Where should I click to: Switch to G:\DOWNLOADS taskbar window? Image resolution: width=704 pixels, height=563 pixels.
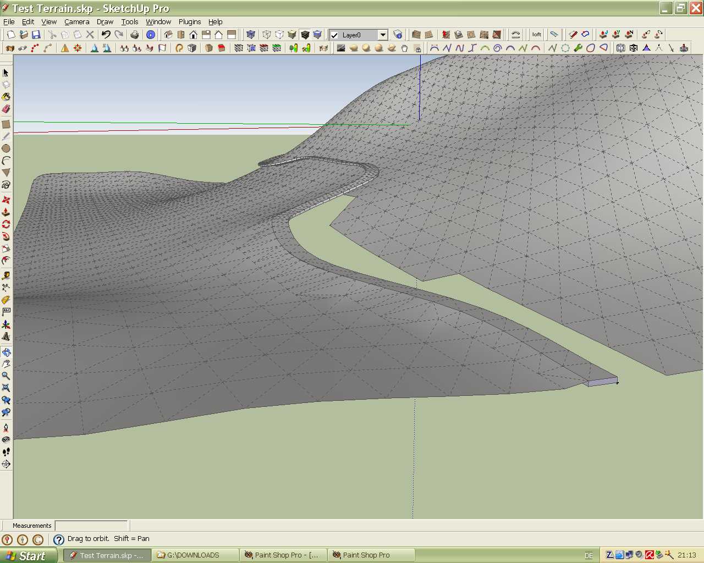pos(195,555)
